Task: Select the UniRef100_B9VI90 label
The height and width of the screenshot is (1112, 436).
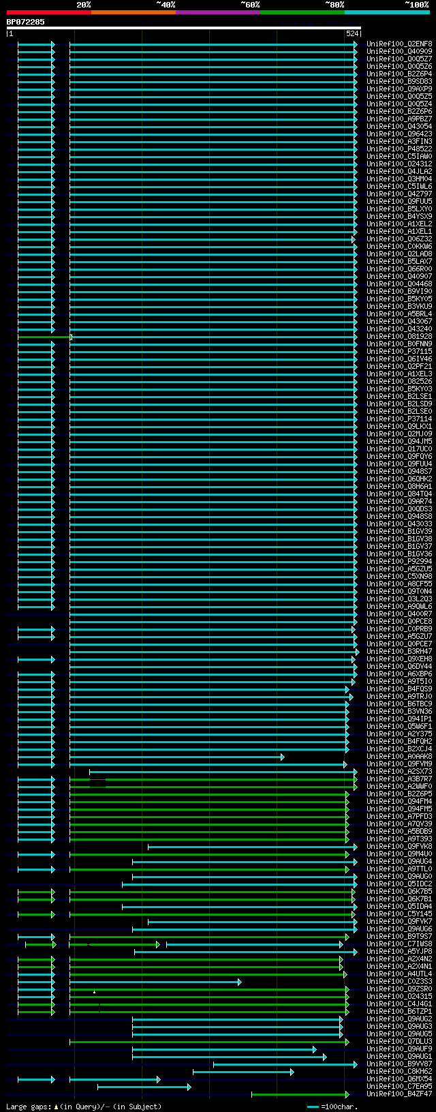Action: (x=399, y=291)
